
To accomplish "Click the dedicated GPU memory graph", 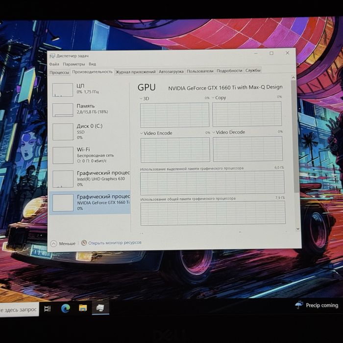I will pos(212,183).
